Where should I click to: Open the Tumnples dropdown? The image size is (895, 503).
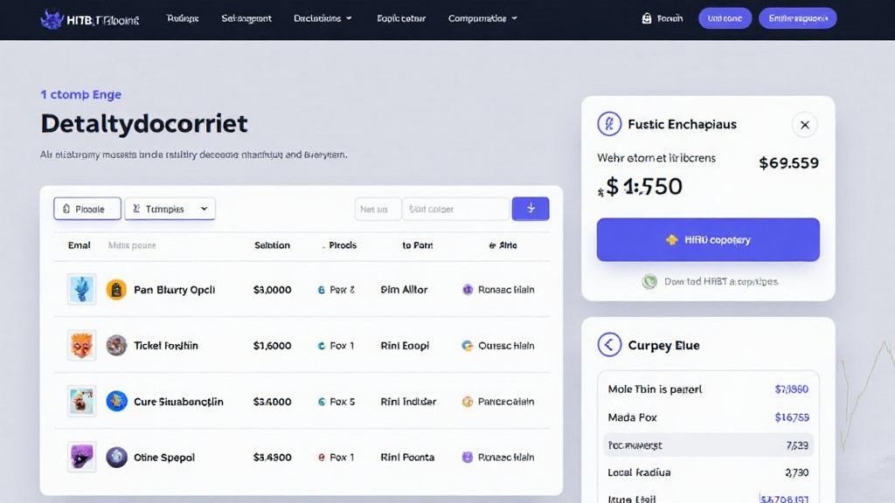click(171, 208)
